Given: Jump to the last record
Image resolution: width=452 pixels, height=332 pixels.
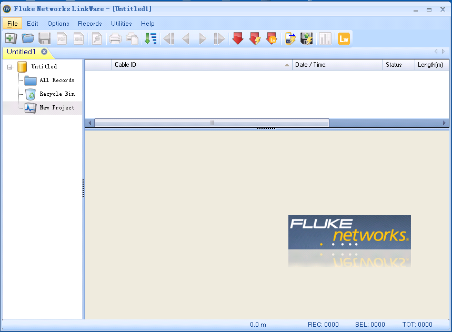Looking at the screenshot, I should click(x=219, y=38).
